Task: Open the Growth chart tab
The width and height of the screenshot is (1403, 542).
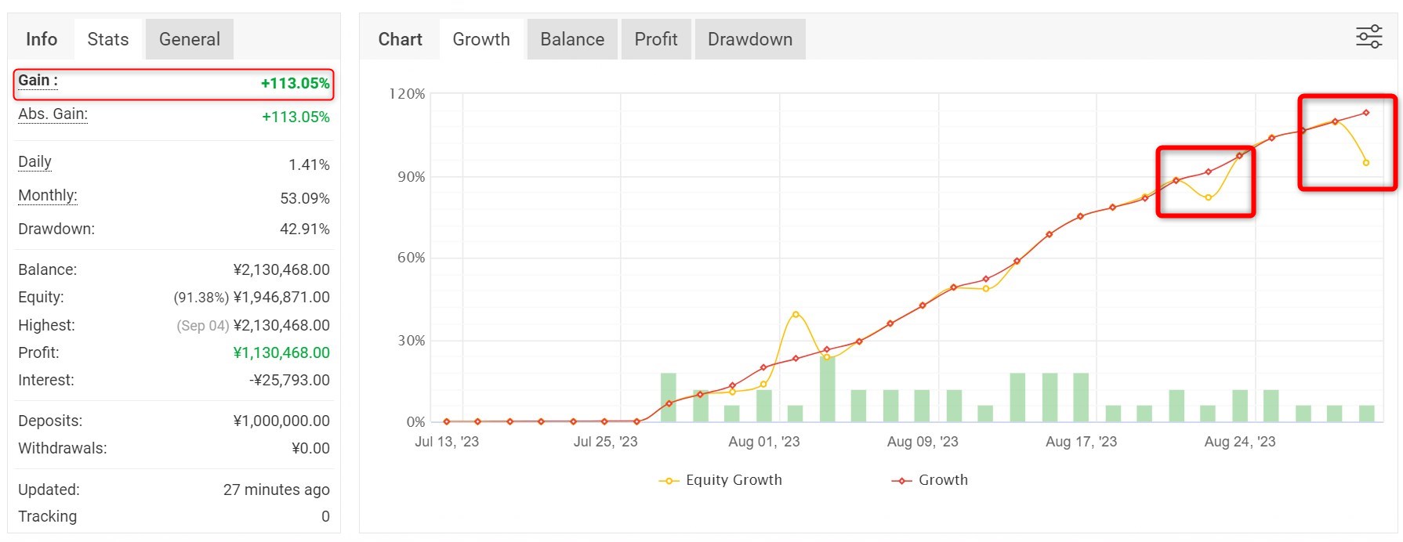Action: click(x=480, y=39)
